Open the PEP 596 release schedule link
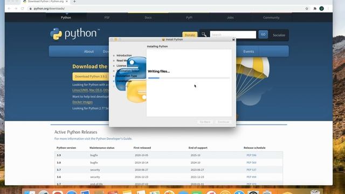The image size is (345, 194). (x=251, y=155)
